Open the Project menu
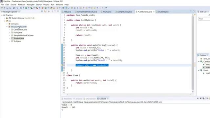Image resolution: width=210 pixels, height=118 pixels. tap(46, 5)
